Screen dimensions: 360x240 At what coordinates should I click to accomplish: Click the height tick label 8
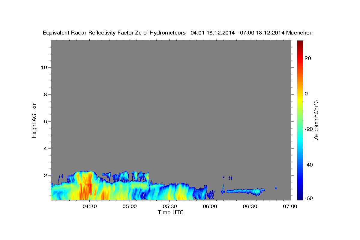coord(45,94)
